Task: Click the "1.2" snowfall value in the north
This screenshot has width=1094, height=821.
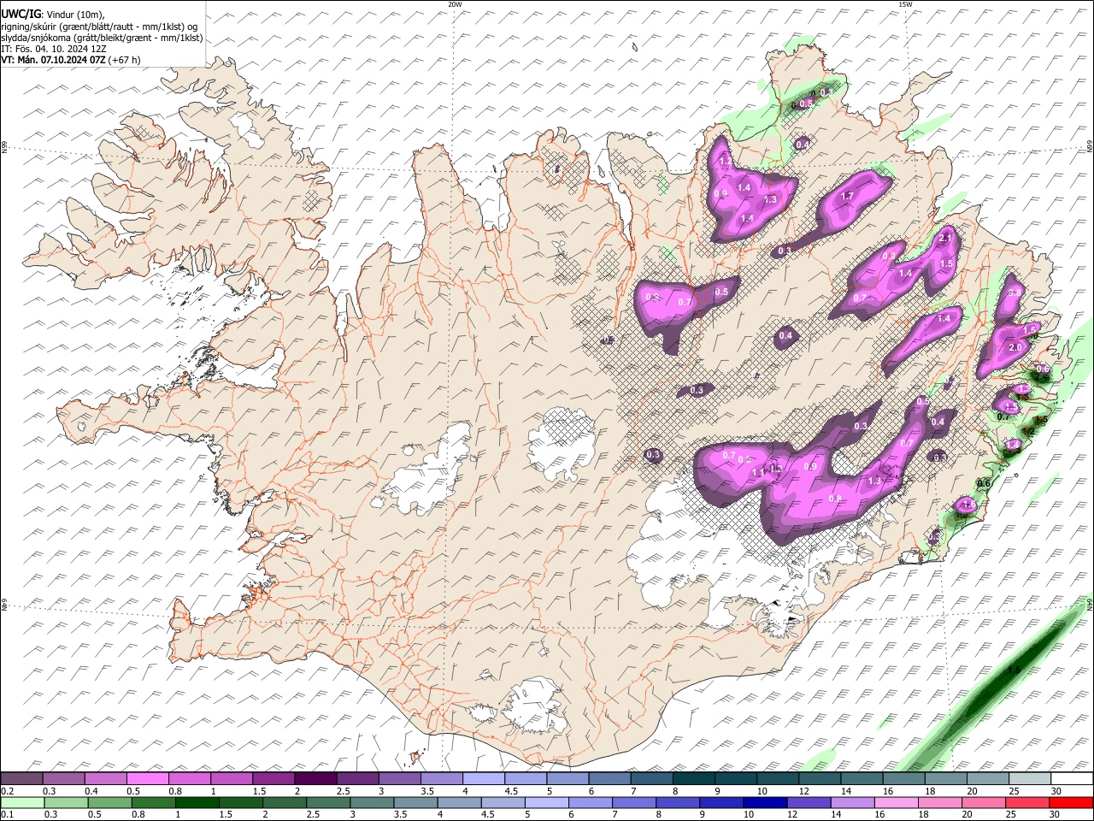Action: tap(725, 161)
